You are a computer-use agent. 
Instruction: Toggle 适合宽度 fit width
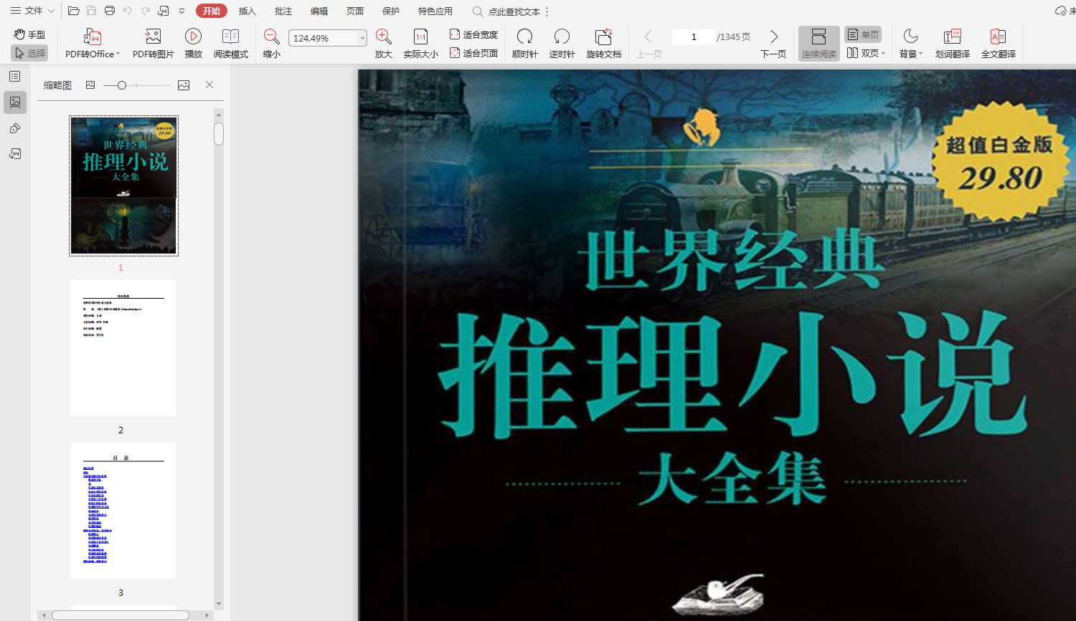(473, 34)
